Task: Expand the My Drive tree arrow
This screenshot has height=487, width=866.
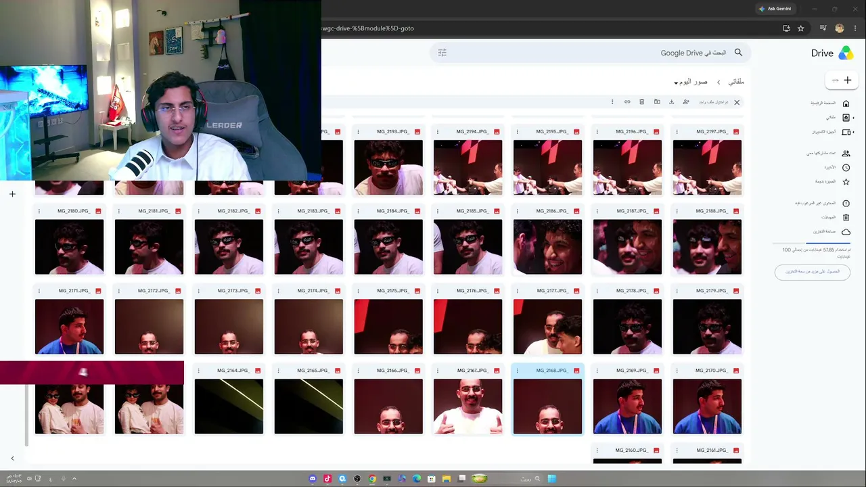Action: [853, 118]
